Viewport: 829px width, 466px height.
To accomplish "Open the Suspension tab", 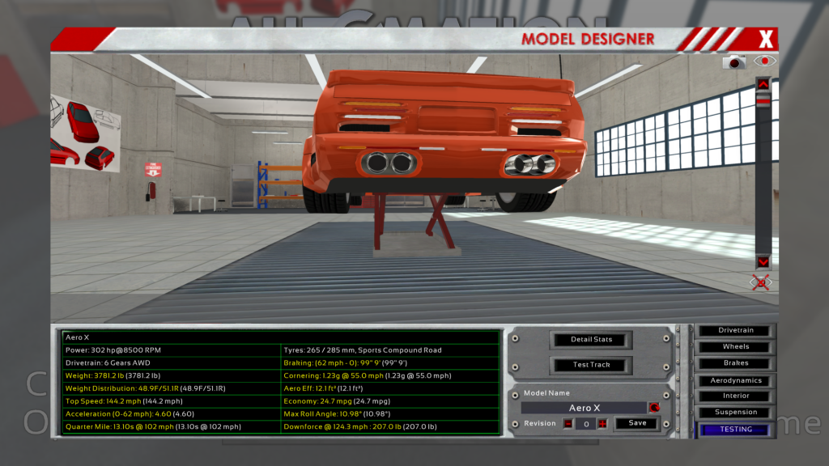I will pos(735,413).
